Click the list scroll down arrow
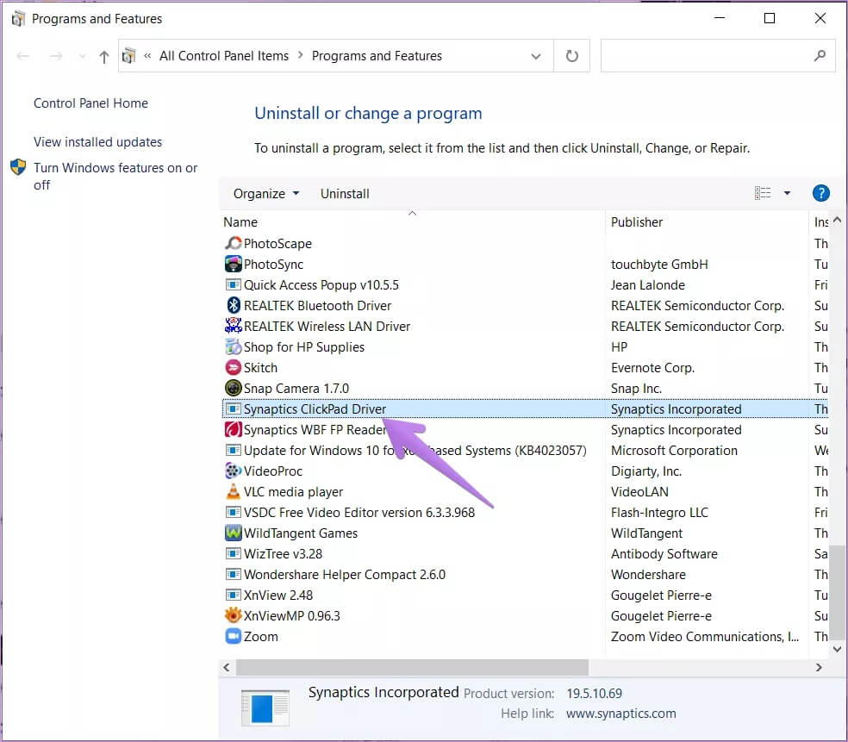The width and height of the screenshot is (848, 742). [x=837, y=649]
